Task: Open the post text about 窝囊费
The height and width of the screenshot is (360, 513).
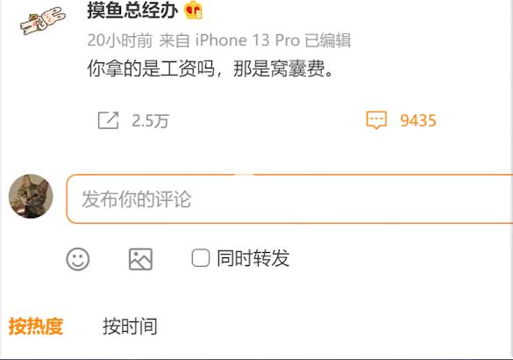Action: (210, 68)
